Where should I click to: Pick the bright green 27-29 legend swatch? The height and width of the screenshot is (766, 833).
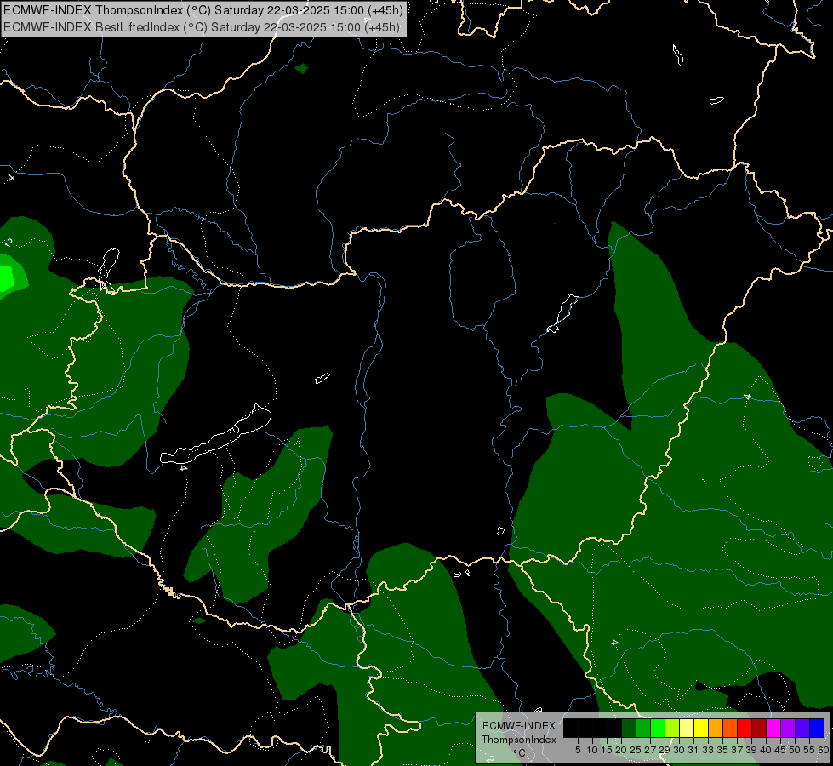click(658, 728)
